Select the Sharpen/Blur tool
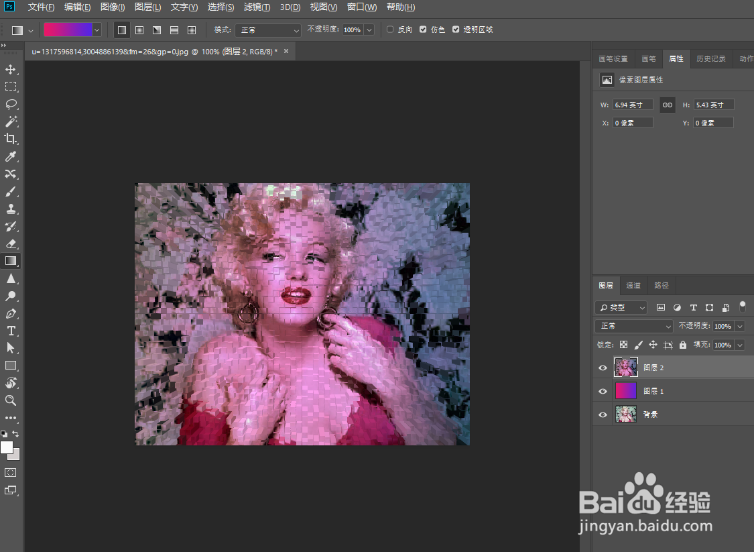754x552 pixels. 11,278
